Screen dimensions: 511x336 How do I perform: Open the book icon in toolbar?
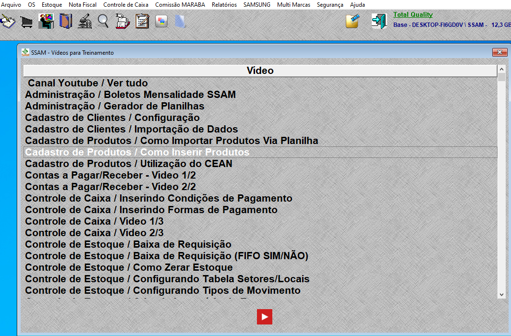point(65,22)
